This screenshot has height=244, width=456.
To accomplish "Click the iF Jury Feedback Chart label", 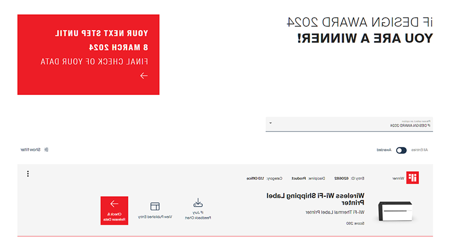I will click(198, 215).
